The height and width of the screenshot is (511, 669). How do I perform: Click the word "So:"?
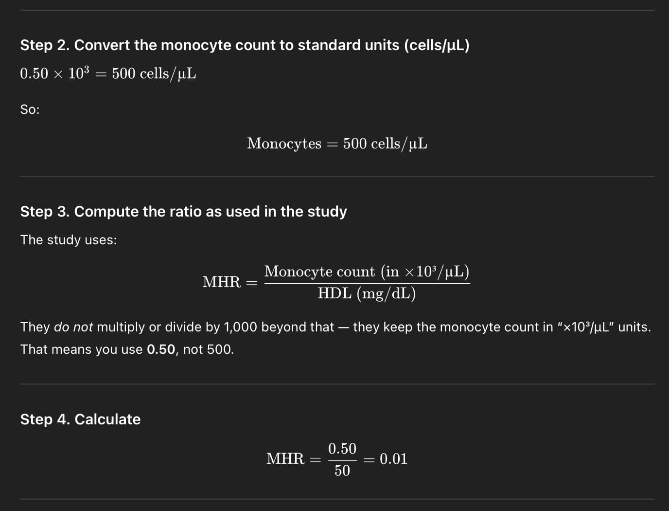(30, 109)
